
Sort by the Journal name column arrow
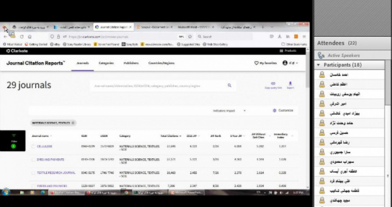click(51, 136)
